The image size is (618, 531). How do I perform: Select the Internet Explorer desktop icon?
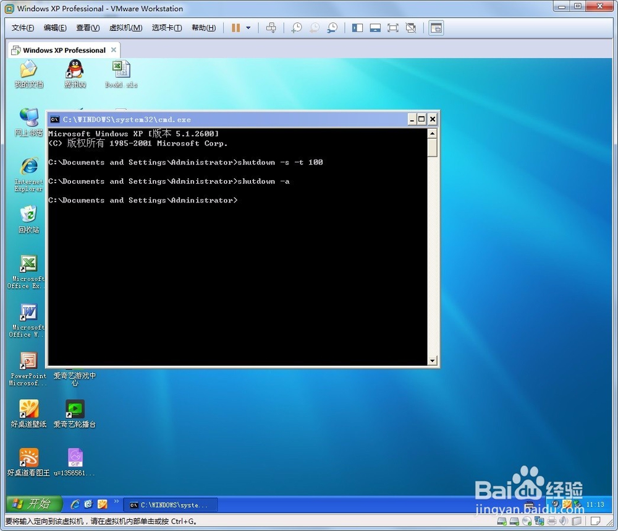pyautogui.click(x=29, y=175)
